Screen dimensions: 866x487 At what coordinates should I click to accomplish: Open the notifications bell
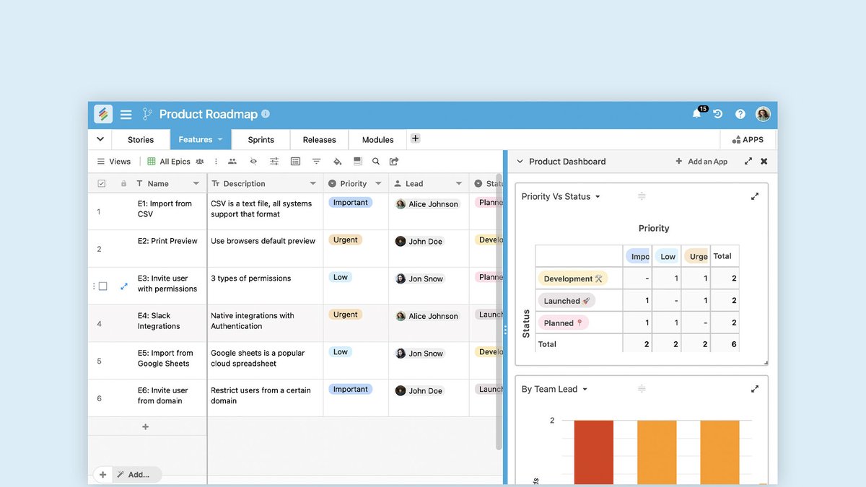pos(695,114)
